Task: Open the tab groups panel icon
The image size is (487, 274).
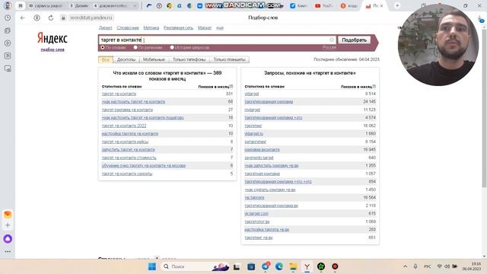Action: coord(21,5)
